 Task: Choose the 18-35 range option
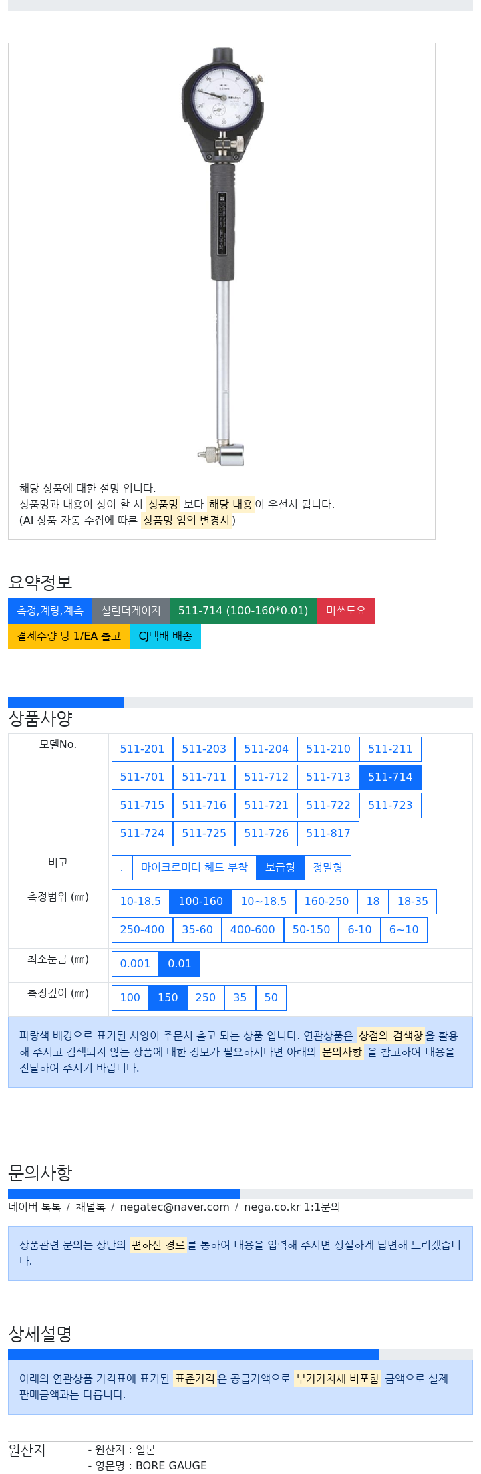[x=412, y=901]
